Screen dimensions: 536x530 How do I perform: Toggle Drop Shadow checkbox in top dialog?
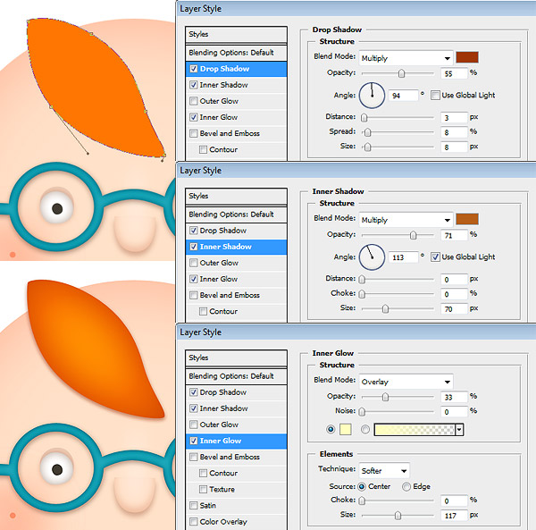(x=194, y=69)
